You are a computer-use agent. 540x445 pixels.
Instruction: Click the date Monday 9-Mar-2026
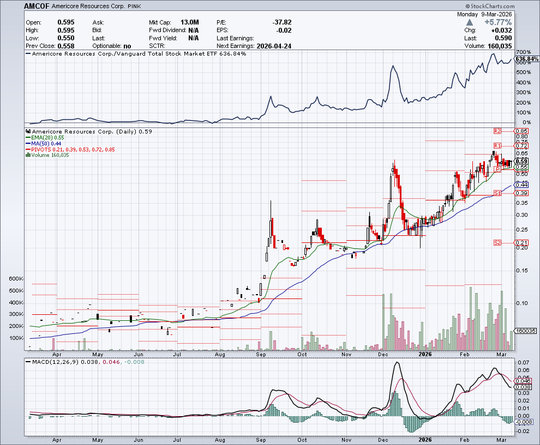coord(484,15)
